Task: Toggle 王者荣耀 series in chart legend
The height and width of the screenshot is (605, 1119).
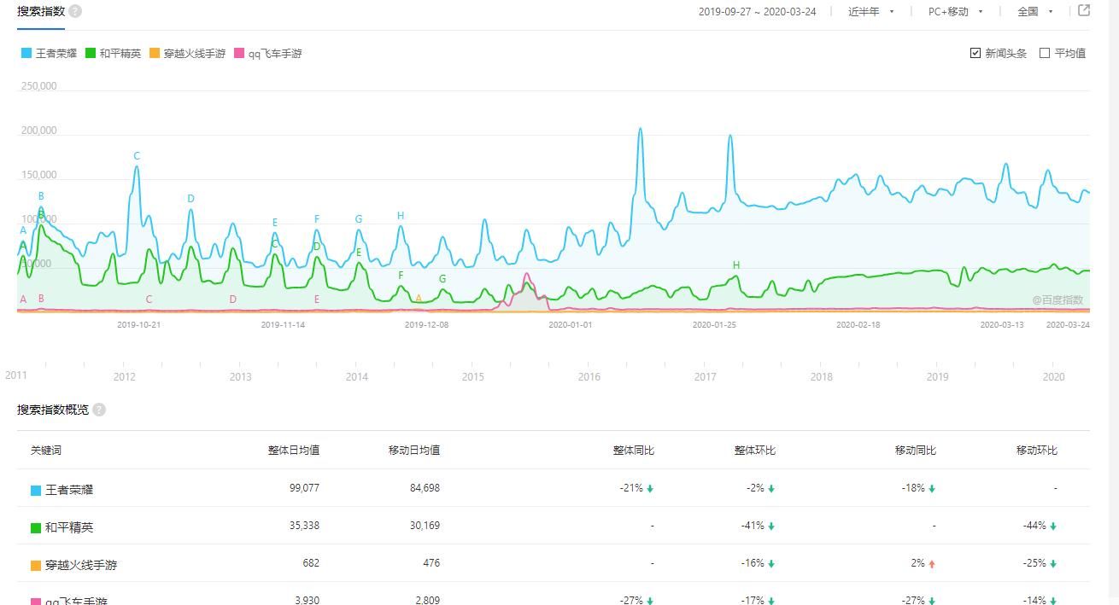Action: (x=49, y=53)
